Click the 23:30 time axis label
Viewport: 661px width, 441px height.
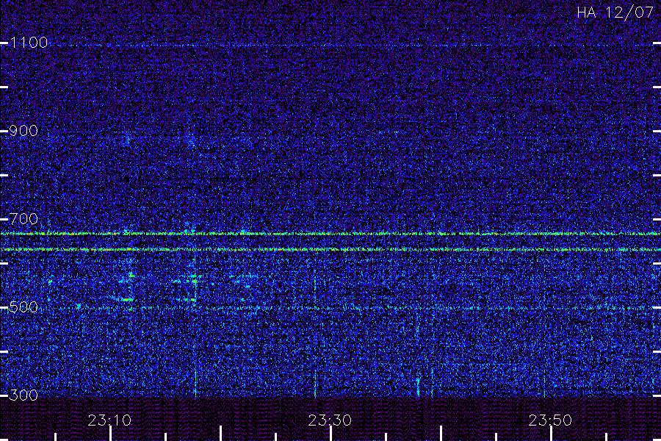[x=330, y=420]
